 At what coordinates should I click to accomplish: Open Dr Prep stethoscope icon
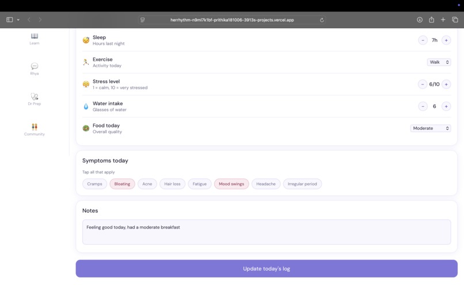(x=35, y=97)
